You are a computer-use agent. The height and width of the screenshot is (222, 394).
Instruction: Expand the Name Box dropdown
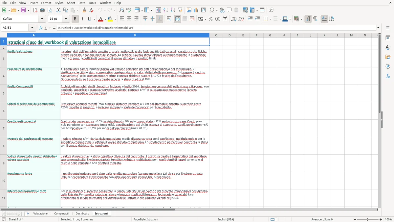point(32,28)
